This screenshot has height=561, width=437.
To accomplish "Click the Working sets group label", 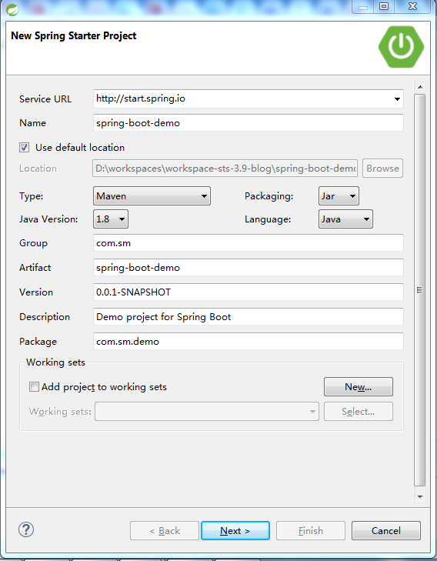I will coord(56,362).
